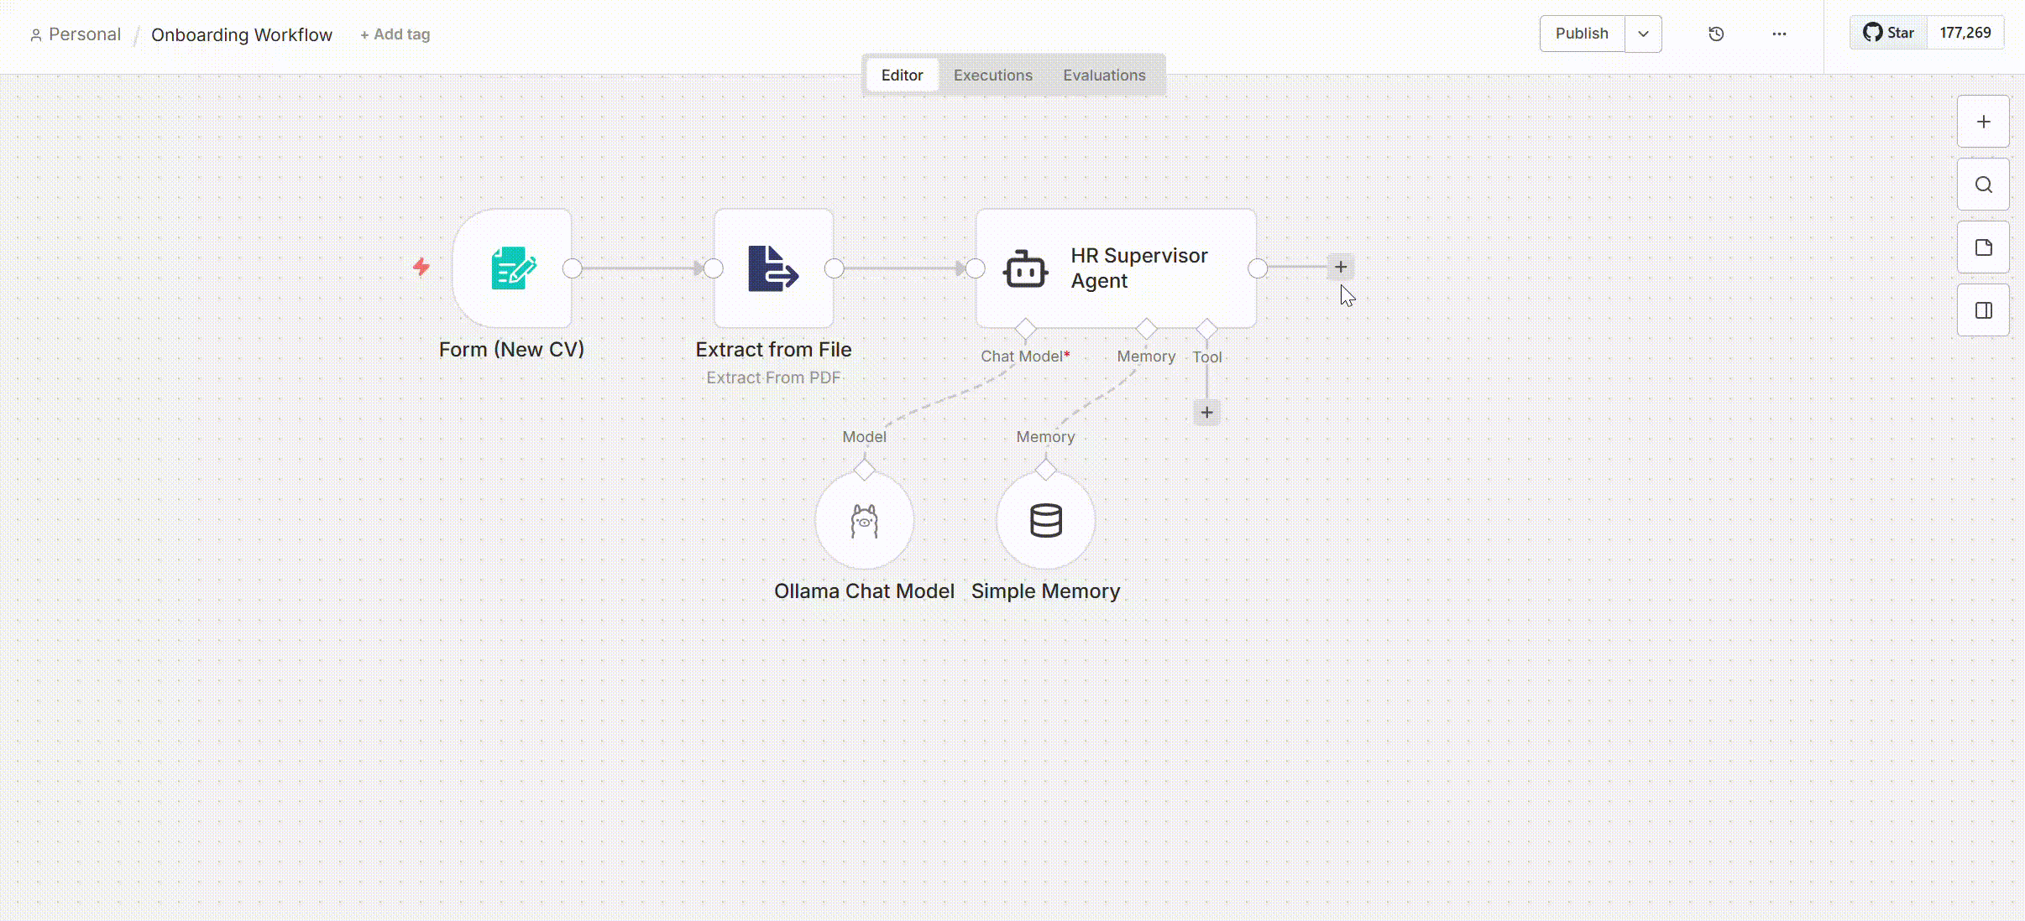Add a sticky note from side toolbar

(1983, 247)
